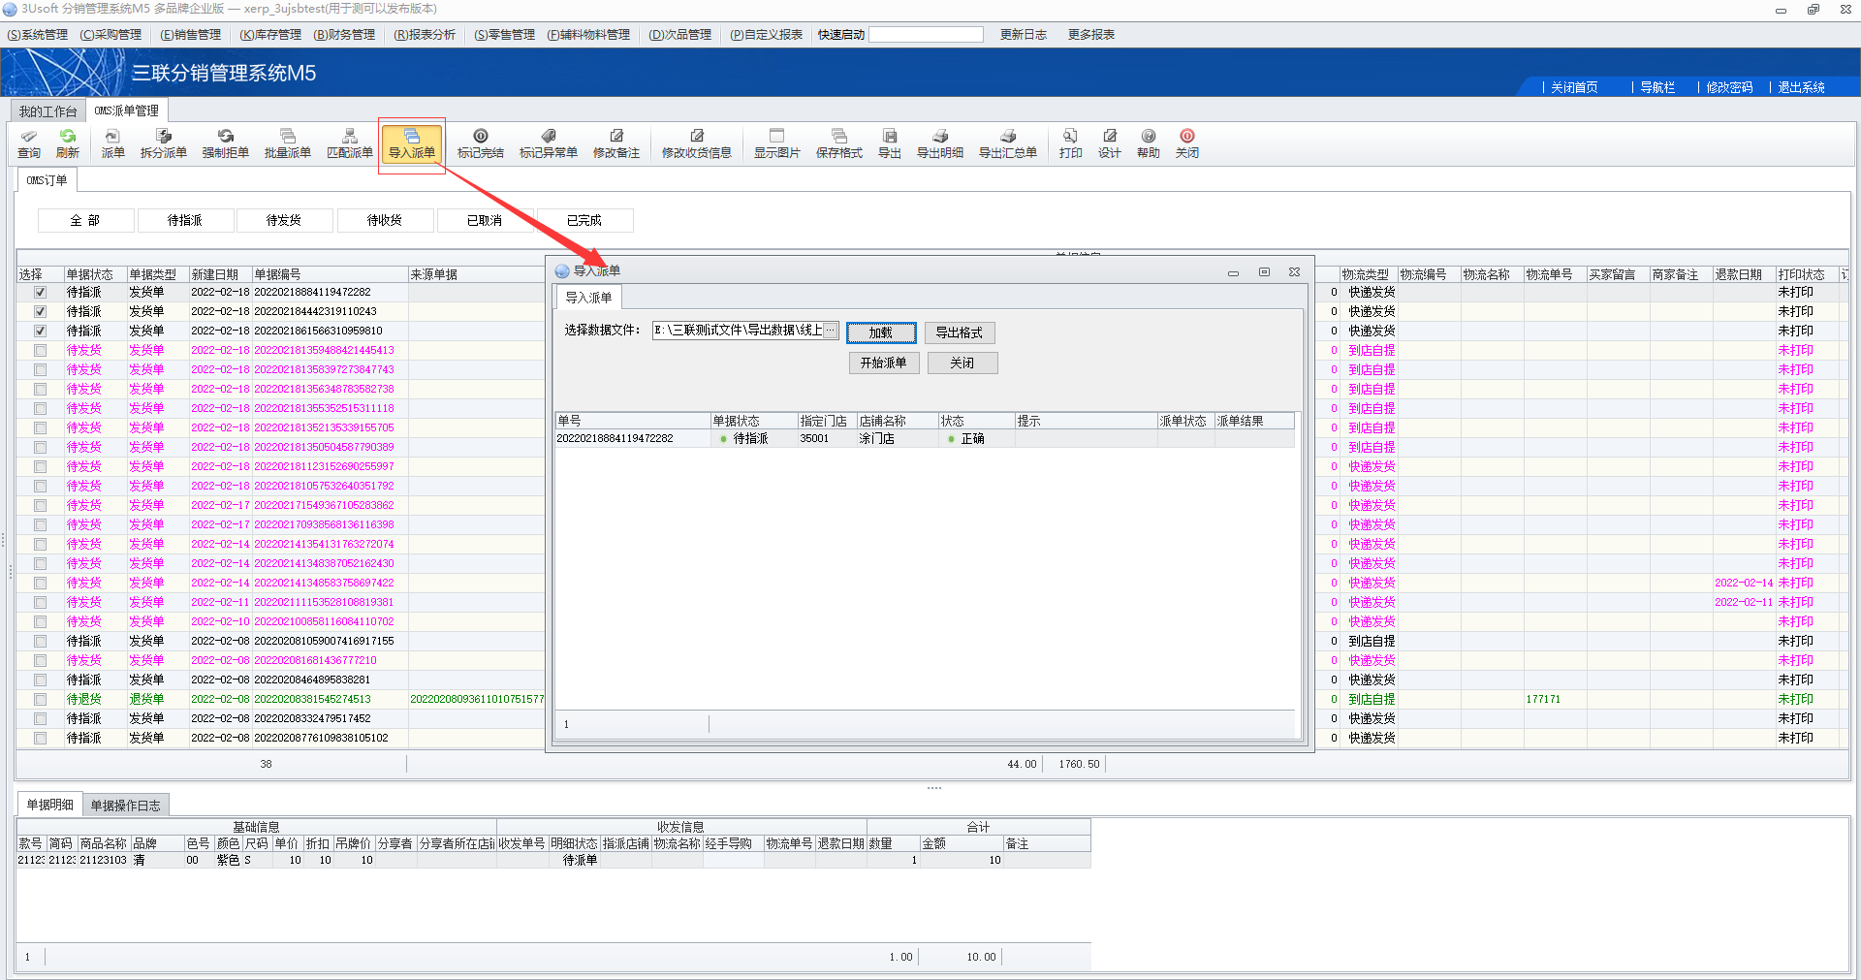
Task: Open 更多报表 menu item
Action: (x=1091, y=35)
